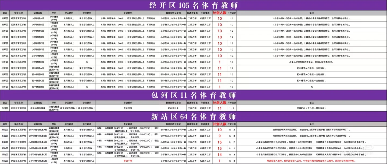Image resolution: width=387 pixels, height=164 pixels.
Task: Select the red plan number 15 for 小学体育与健康A组
Action: point(219,142)
